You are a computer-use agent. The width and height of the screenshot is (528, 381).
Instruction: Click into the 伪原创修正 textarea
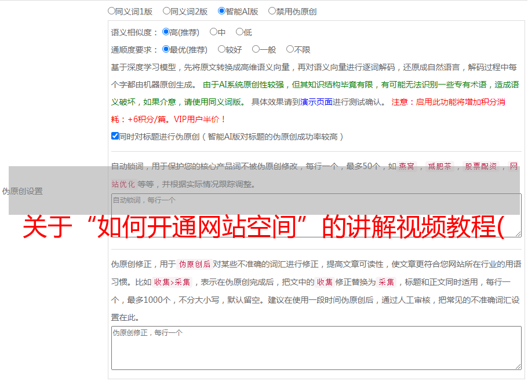click(x=316, y=348)
